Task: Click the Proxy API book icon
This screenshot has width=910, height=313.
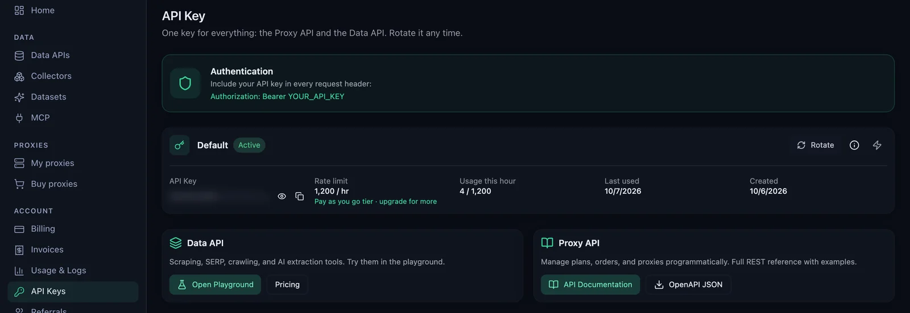Action: tap(547, 243)
